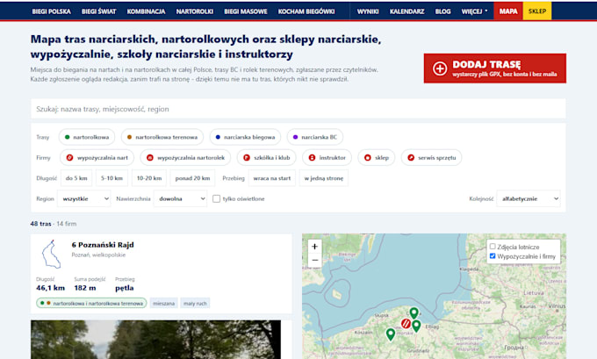Go to the KOMBINACJA section

147,11
